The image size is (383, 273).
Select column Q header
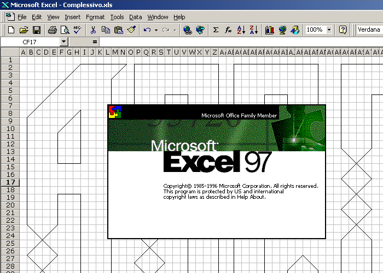pos(146,52)
